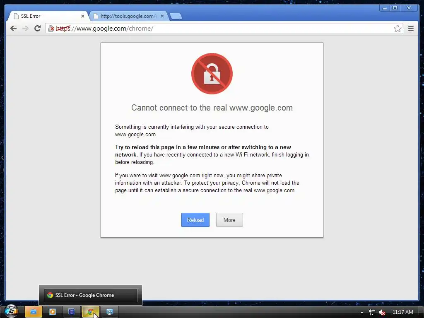The height and width of the screenshot is (318, 424).
Task: Click the 11:17 AM taskbar clock
Action: 402,312
